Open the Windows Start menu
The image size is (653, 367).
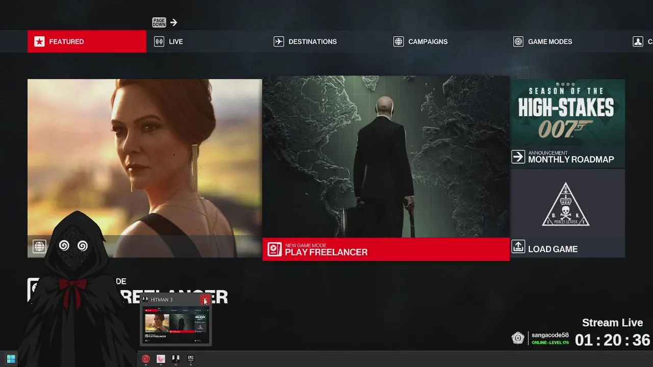(11, 359)
